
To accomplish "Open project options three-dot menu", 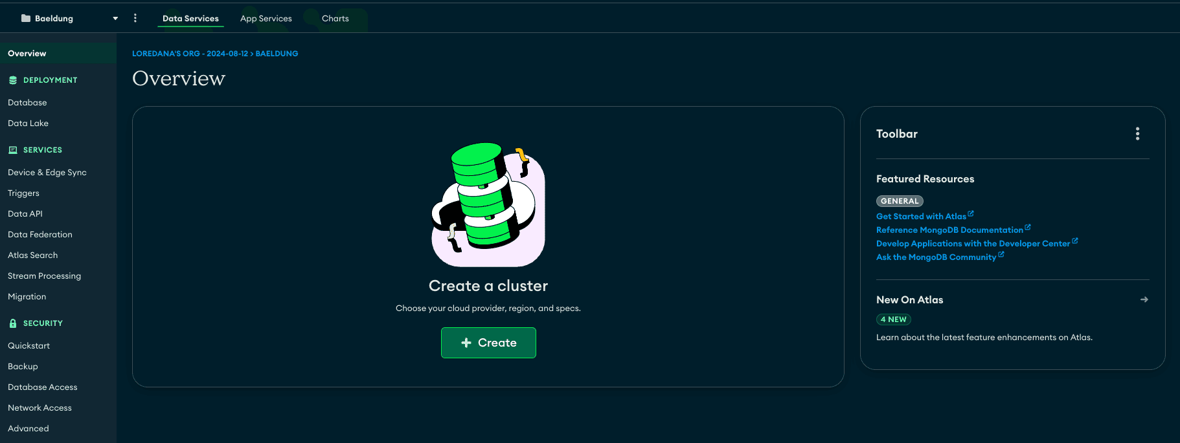I will tap(135, 18).
